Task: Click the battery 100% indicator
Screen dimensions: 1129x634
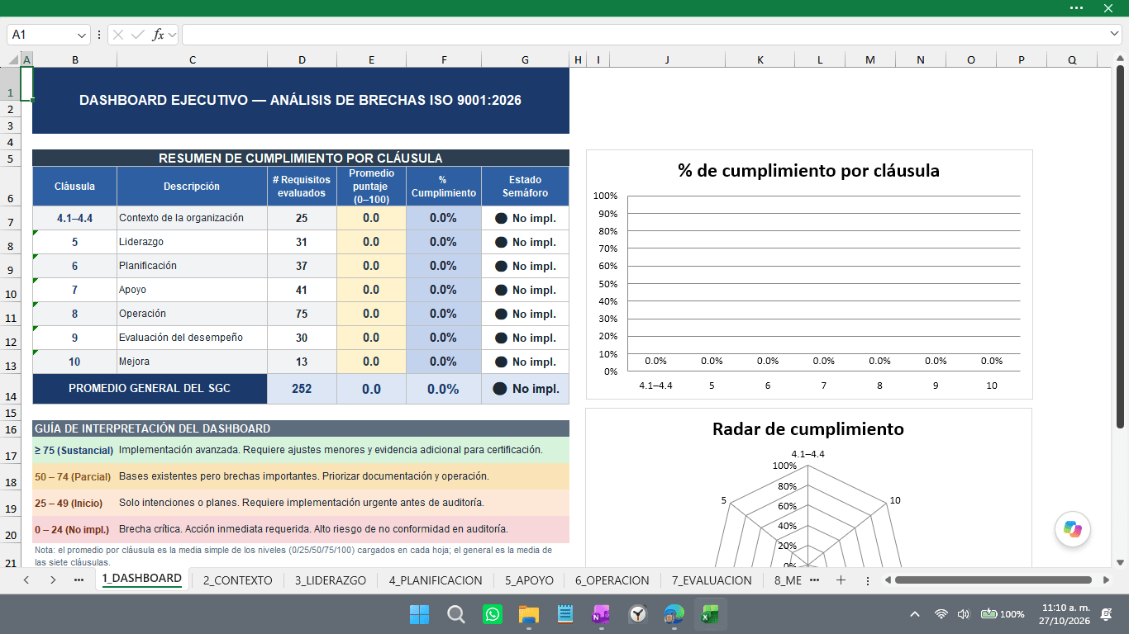Action: click(1003, 614)
